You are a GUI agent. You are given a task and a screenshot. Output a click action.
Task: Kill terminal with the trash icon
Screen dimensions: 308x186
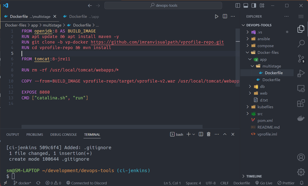click(x=208, y=134)
